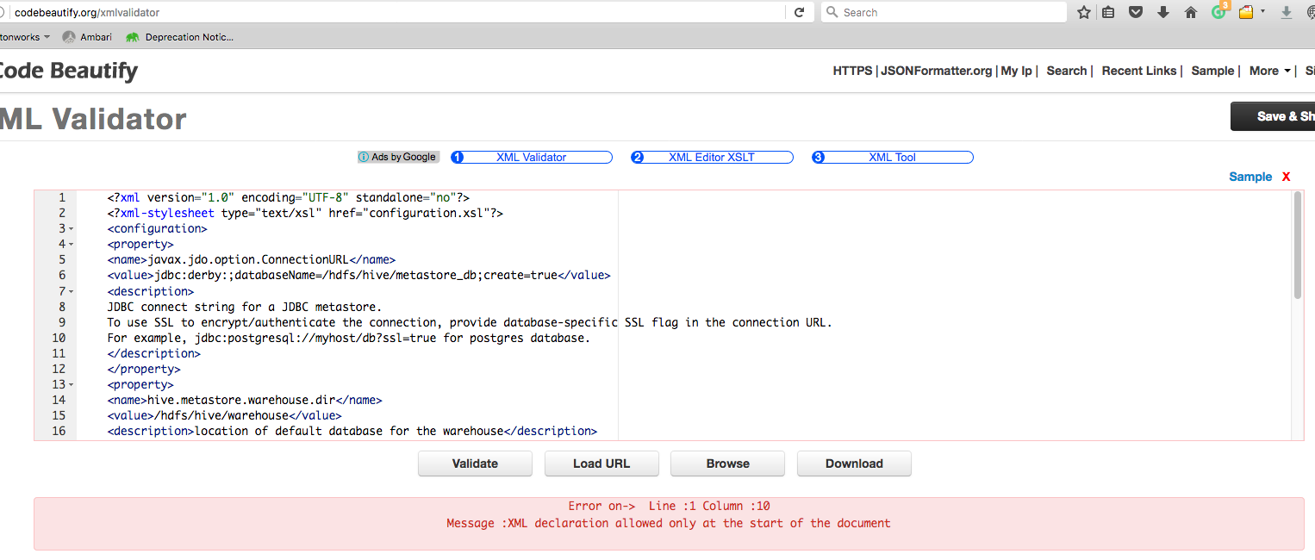
Task: Click the red X clear icon near Sample
Action: point(1286,177)
